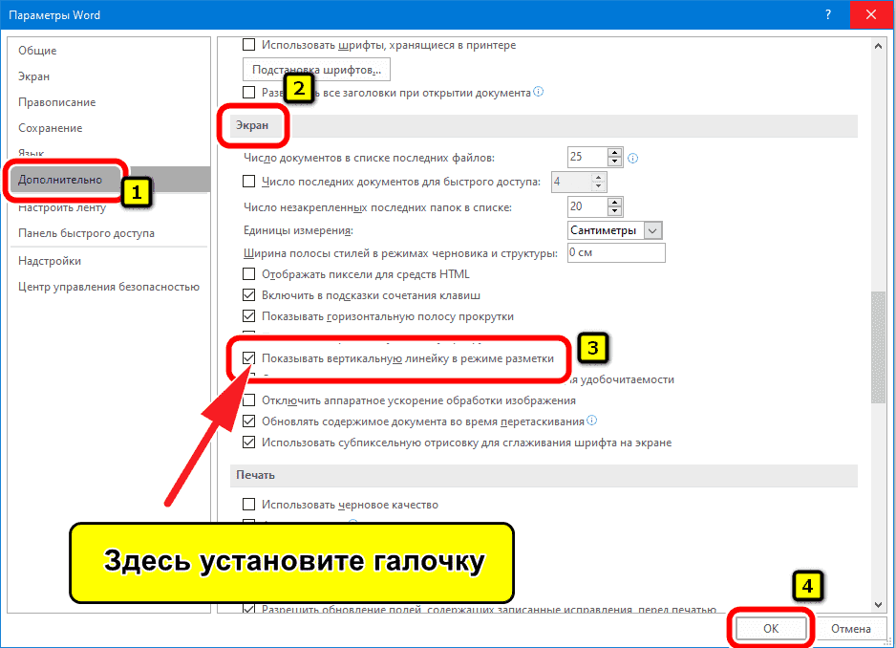This screenshot has height=648, width=896.
Task: Click the 'Подстановка шрифтов' button
Action: [x=316, y=68]
